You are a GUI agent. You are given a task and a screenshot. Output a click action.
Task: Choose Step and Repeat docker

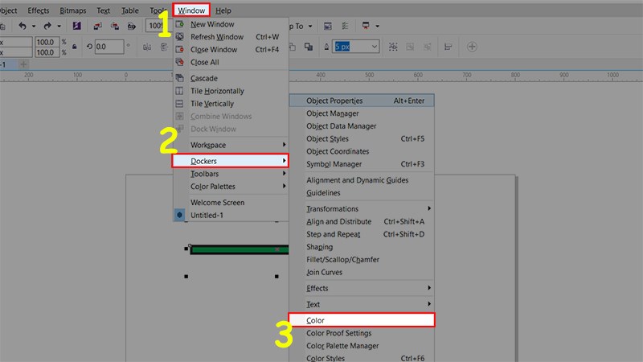click(362, 234)
